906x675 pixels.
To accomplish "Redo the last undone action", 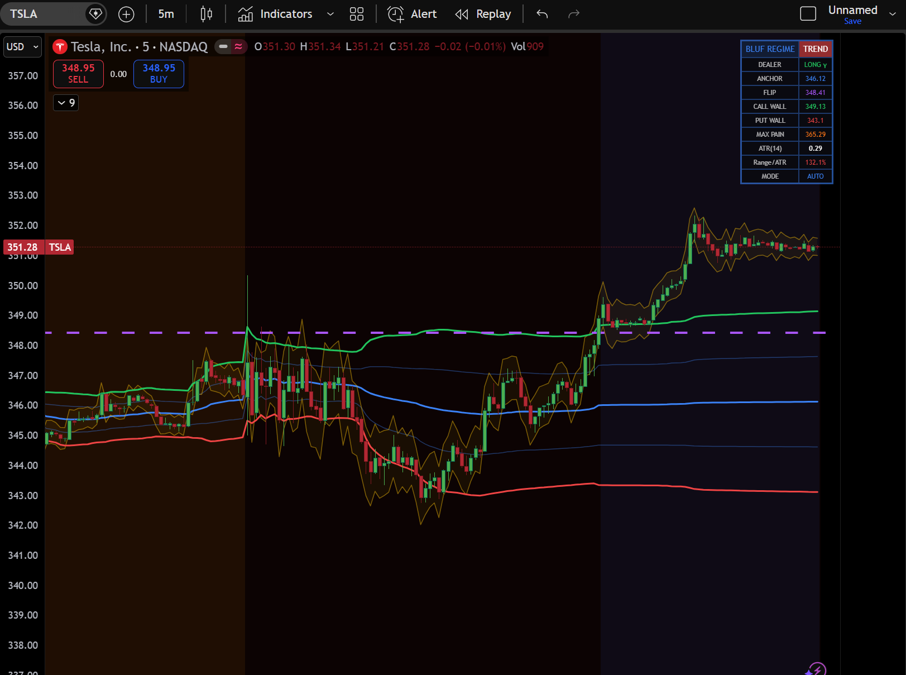I will (574, 14).
